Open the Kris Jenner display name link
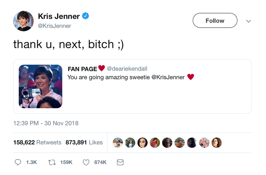This screenshot has height=175, width=266. (59, 16)
